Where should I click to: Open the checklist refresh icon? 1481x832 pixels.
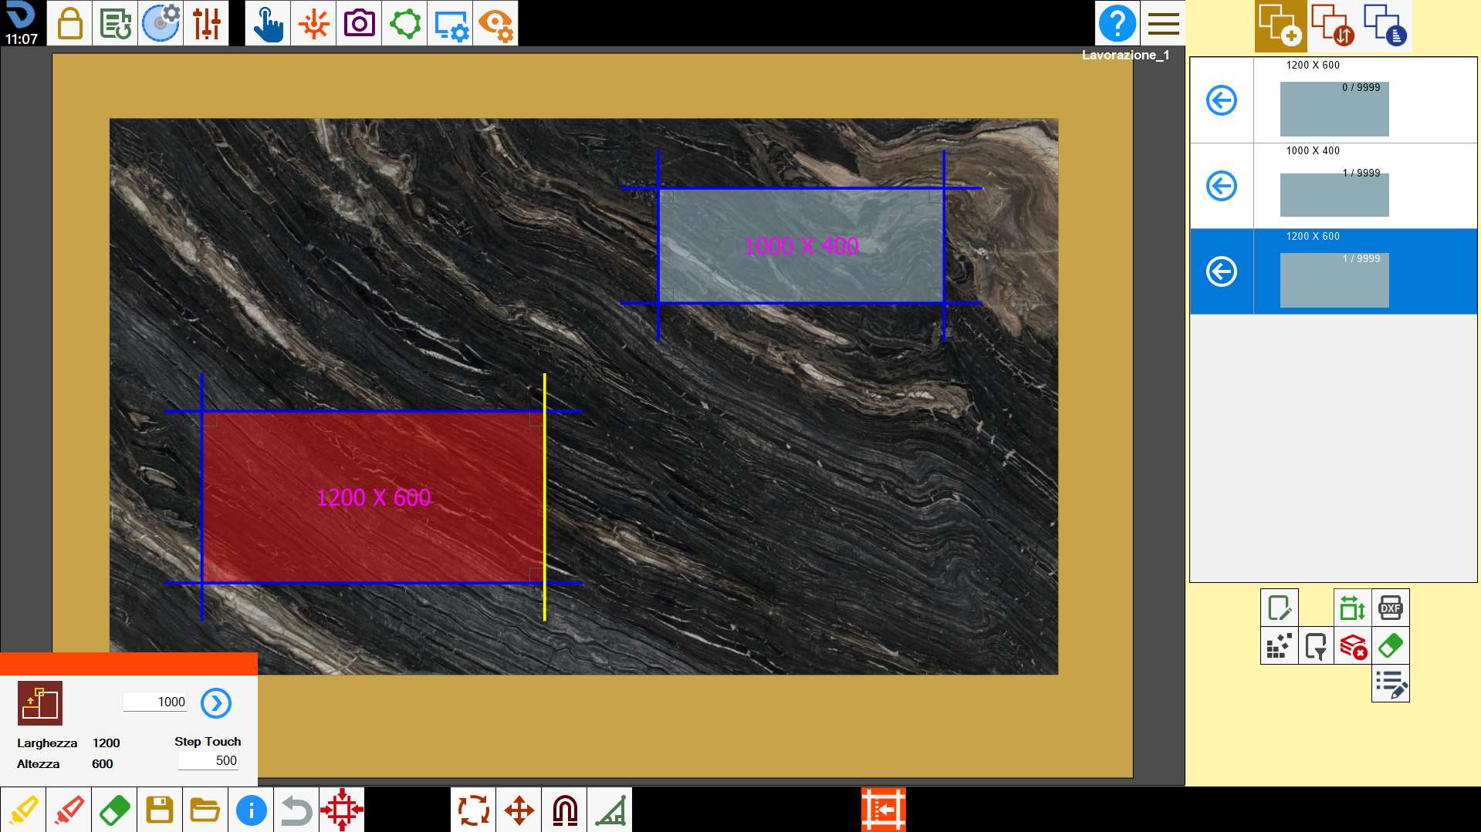point(115,23)
